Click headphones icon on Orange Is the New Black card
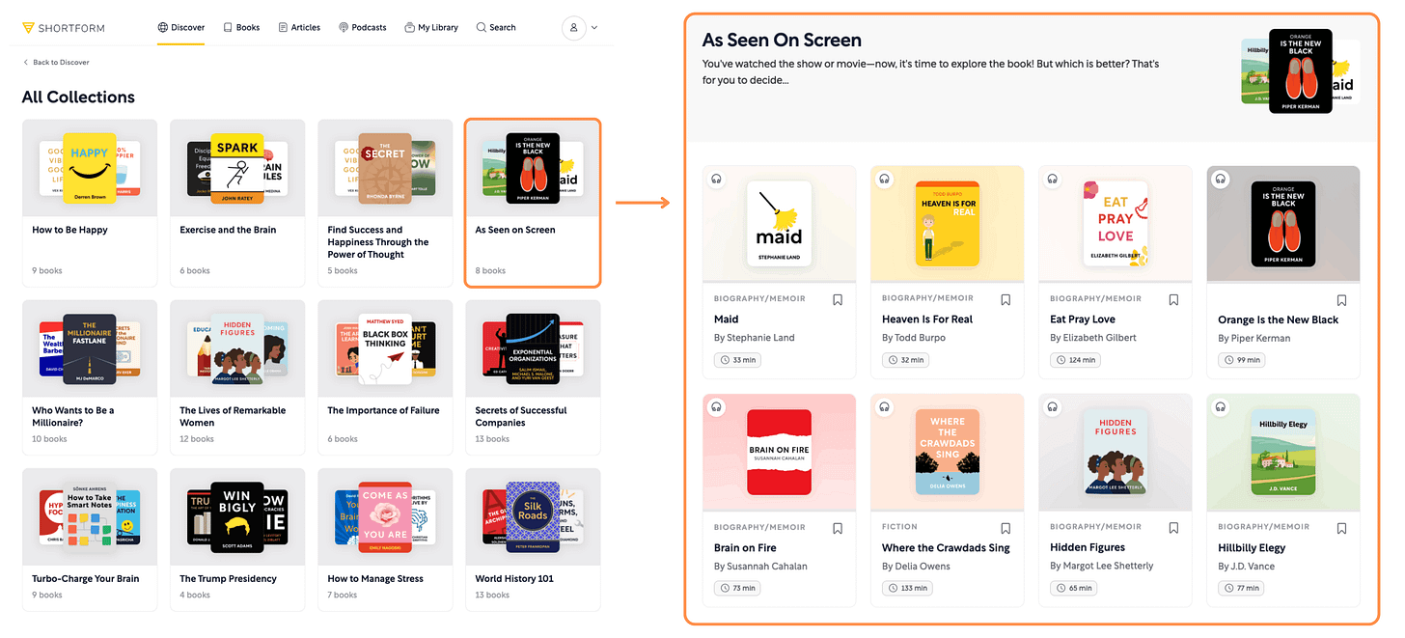The image size is (1405, 638). point(1220,179)
